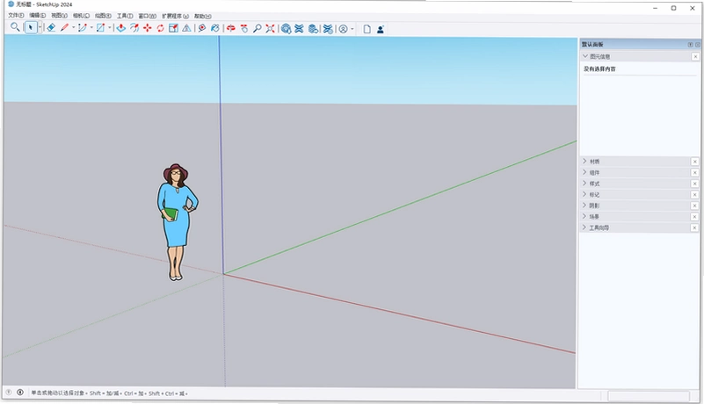This screenshot has height=404, width=704.
Task: Expand the 场景 panel
Action: click(x=584, y=216)
